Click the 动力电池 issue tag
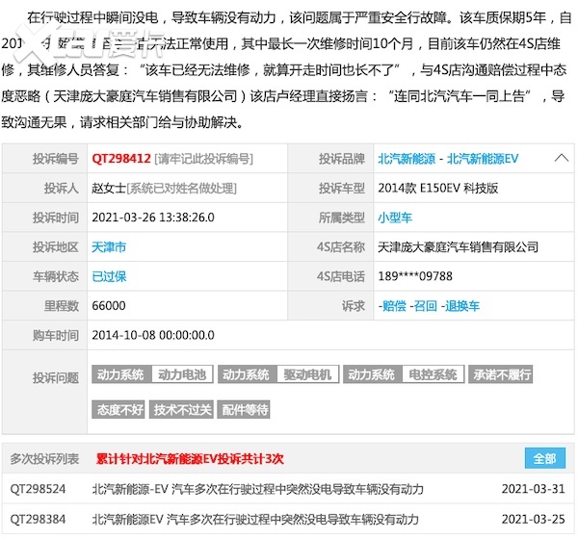This screenshot has width=578, height=539. tap(182, 374)
